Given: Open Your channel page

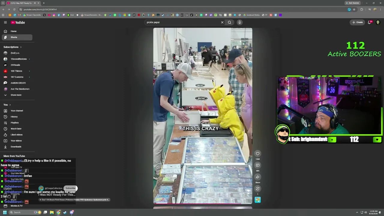Looking at the screenshot, I should pos(17,111).
